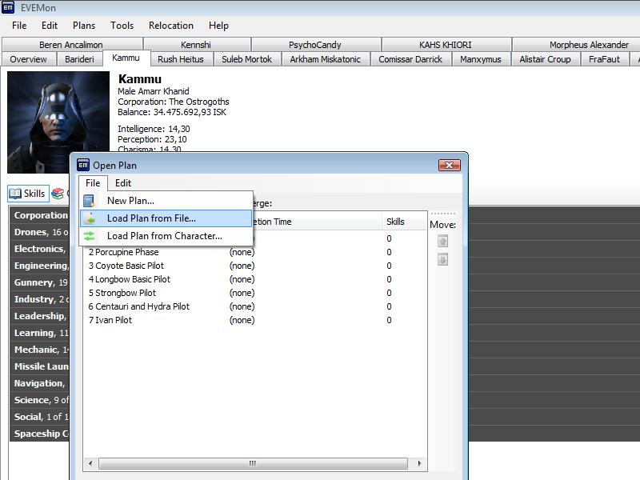Viewport: 640px width, 480px height.
Task: Switch to the Manxymus tab
Action: point(481,59)
